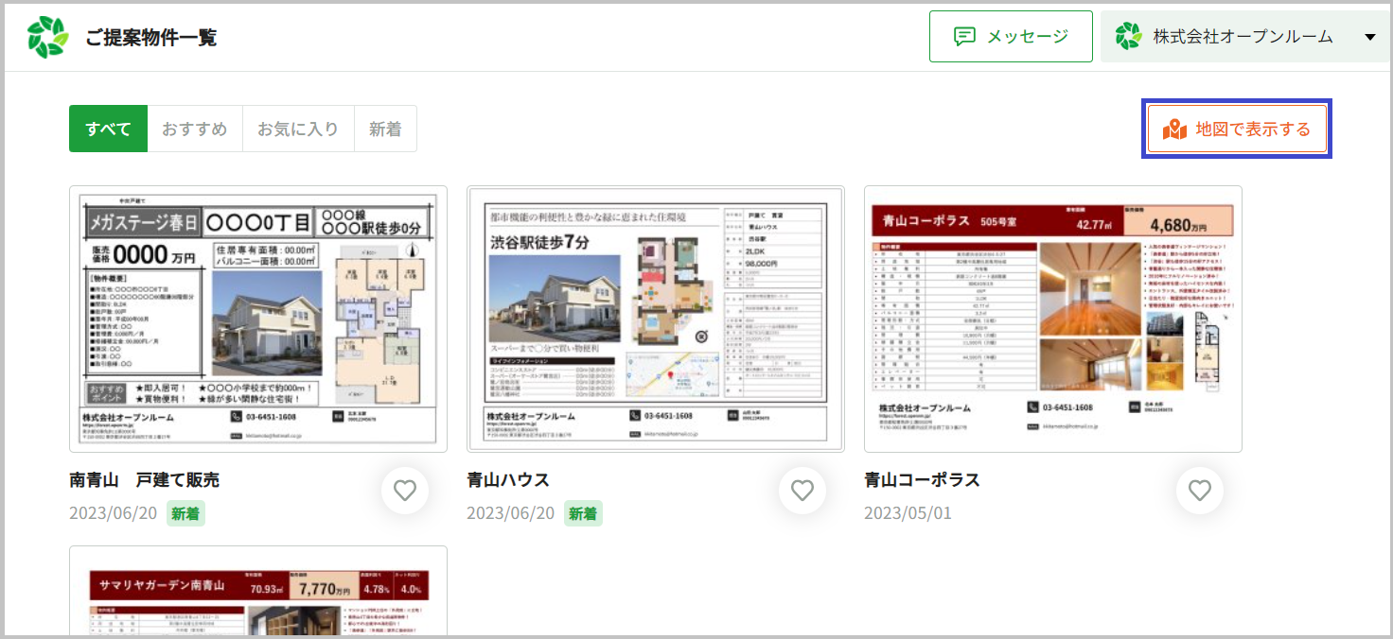Open the 青山コーポラス flyer thumbnail
This screenshot has height=639, width=1393.
pyautogui.click(x=1053, y=319)
